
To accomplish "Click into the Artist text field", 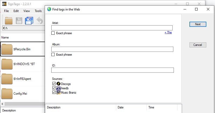I will 112,28.
